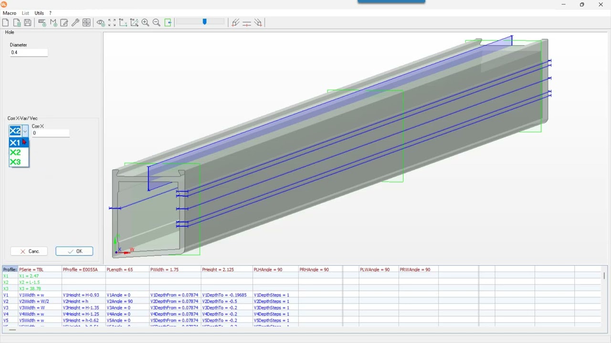Toggle the X2 combo box arrow
The image size is (611, 343).
tap(25, 131)
